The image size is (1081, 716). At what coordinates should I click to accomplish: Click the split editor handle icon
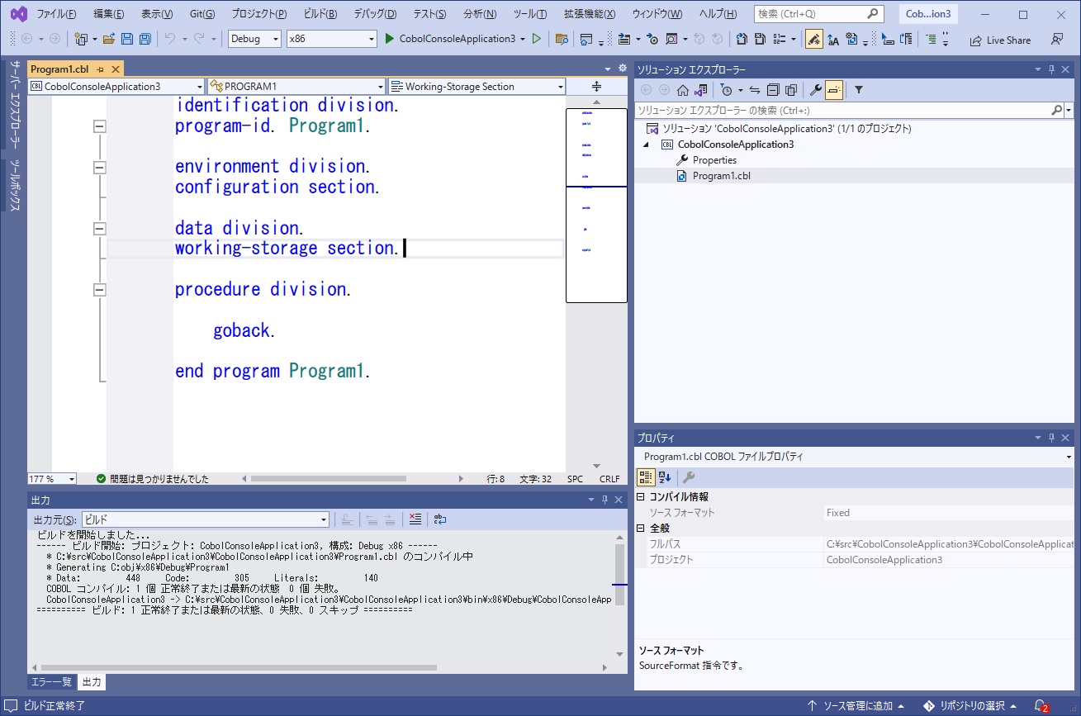click(596, 86)
